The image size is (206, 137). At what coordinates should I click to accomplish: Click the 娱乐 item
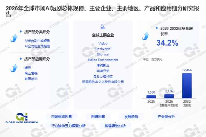click(28, 68)
